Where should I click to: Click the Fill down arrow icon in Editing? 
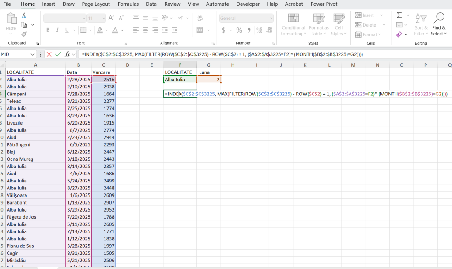click(x=399, y=25)
